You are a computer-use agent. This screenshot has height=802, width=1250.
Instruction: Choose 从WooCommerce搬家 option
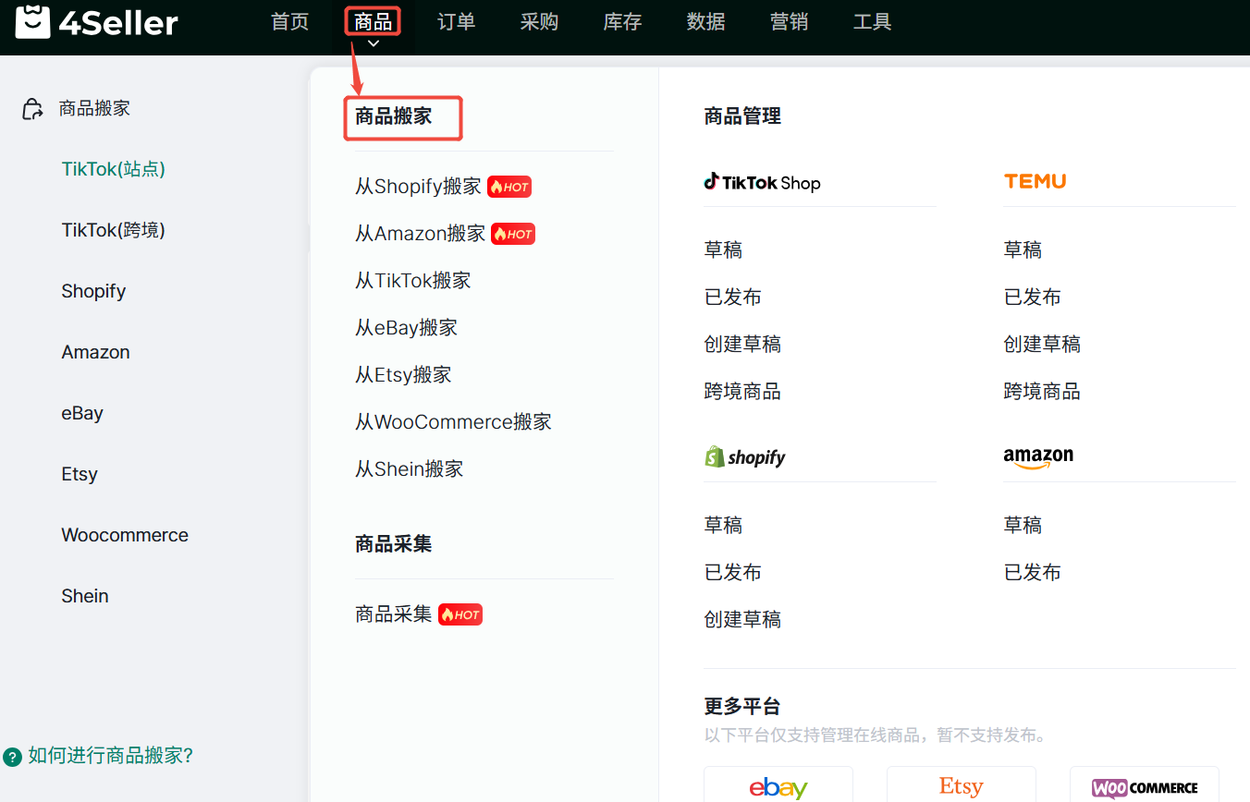(453, 422)
